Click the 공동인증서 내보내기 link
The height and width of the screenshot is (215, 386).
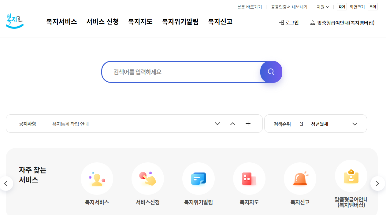pyautogui.click(x=288, y=7)
